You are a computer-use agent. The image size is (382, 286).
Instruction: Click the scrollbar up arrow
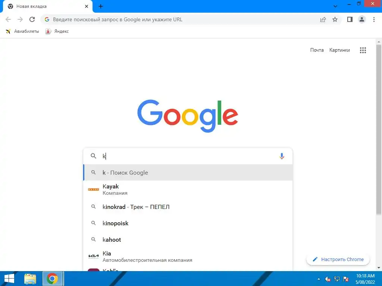point(379,42)
